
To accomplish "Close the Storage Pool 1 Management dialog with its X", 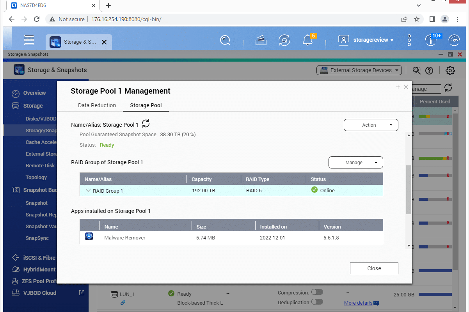I will point(406,87).
